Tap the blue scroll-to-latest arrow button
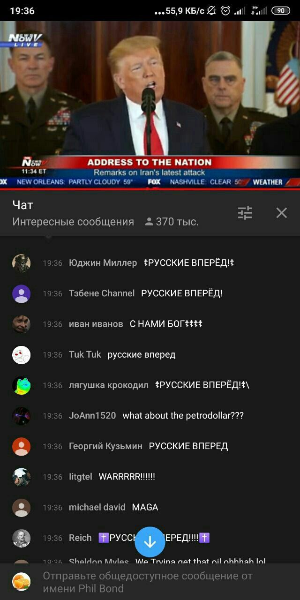 [150, 542]
